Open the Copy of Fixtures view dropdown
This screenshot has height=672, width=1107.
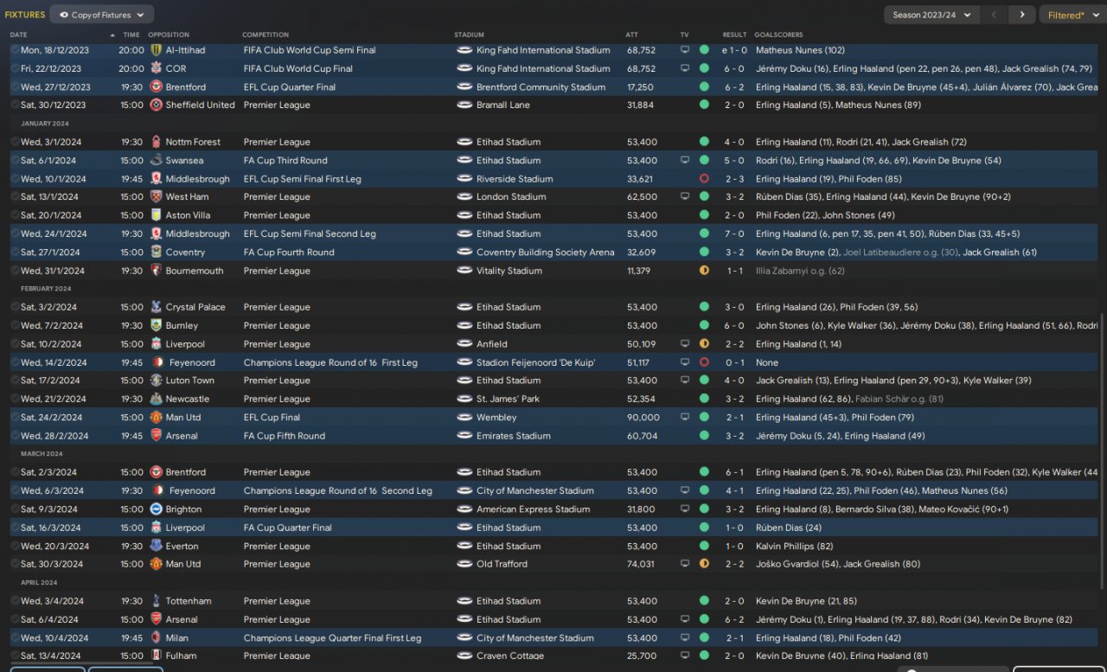[x=102, y=15]
